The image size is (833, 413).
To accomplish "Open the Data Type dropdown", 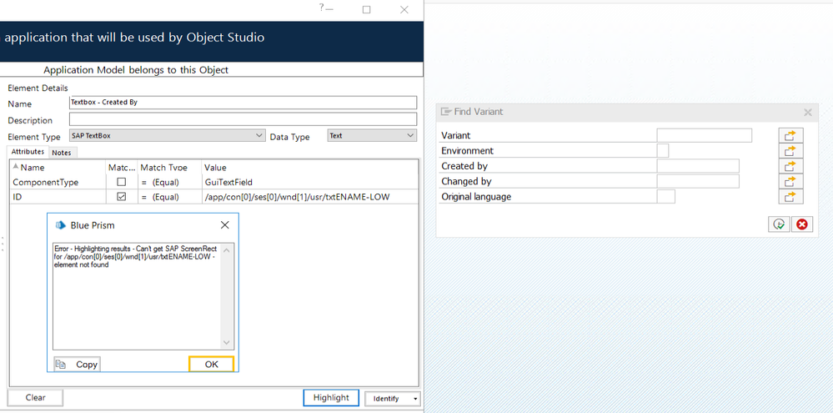I will tap(410, 136).
